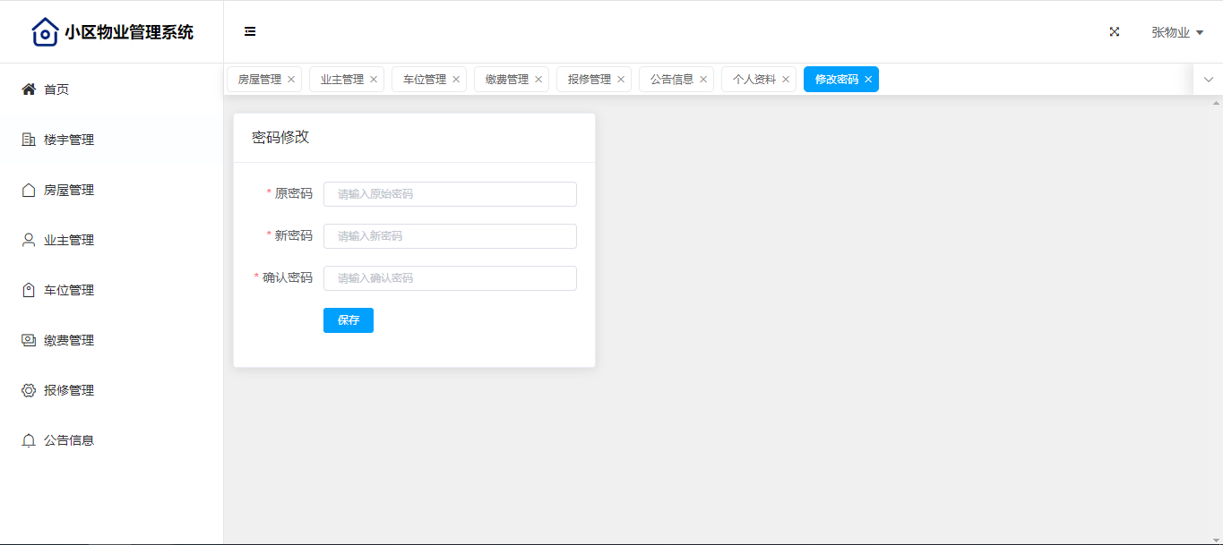Viewport: 1223px width, 545px height.
Task: Close the 公告信息 tab
Action: [703, 80]
